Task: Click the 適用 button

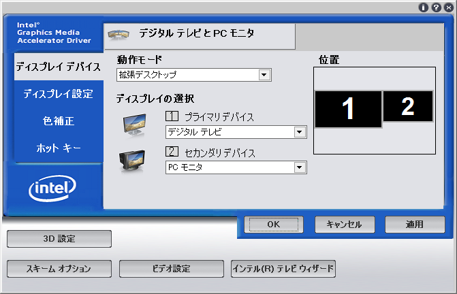Action: pyautogui.click(x=415, y=225)
